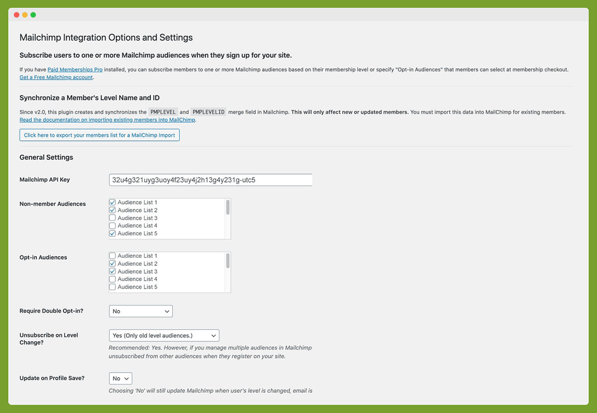The image size is (597, 413).
Task: Check Audience List 3 under Non-member Audiences
Action: coord(112,218)
